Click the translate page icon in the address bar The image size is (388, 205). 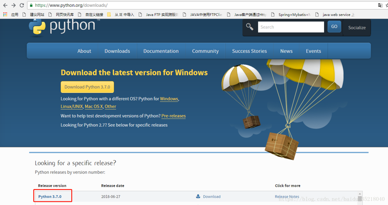tap(380, 5)
